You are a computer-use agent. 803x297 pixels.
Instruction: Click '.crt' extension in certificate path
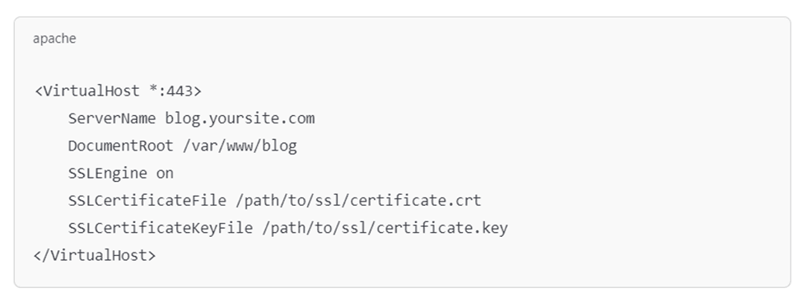tap(464, 202)
